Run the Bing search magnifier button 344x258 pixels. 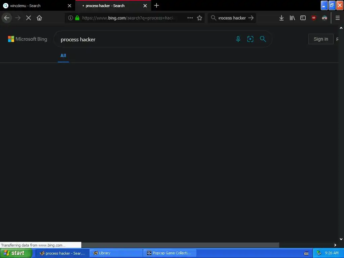pos(263,39)
